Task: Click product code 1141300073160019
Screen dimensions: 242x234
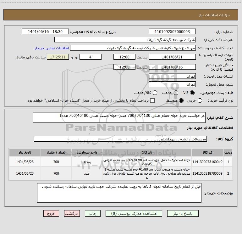Action: pos(207,162)
